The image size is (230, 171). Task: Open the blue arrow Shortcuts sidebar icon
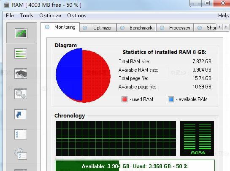[21, 114]
